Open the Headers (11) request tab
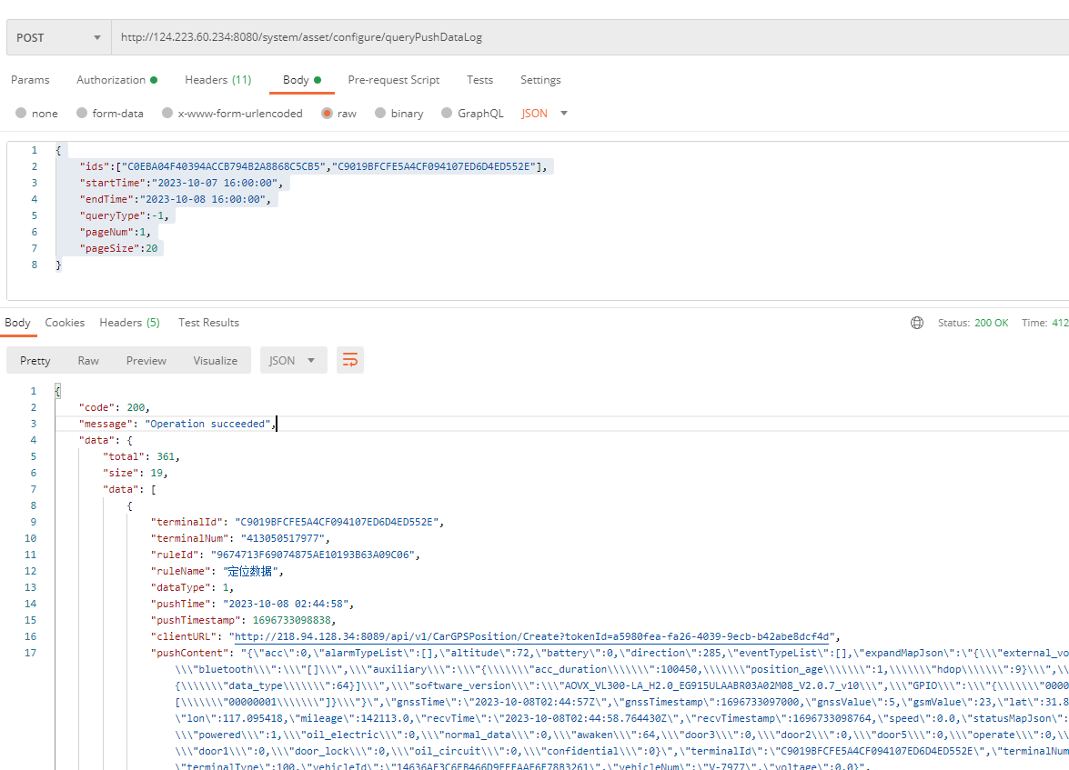The height and width of the screenshot is (770, 1069). [x=217, y=80]
